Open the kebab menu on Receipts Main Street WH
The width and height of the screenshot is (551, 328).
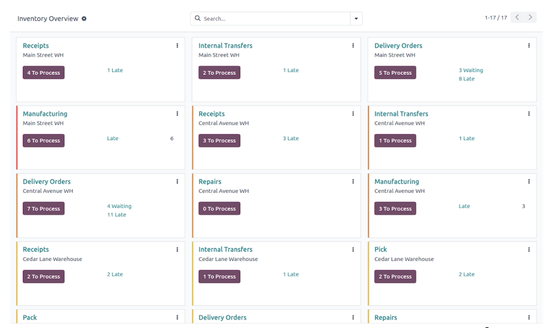pyautogui.click(x=177, y=45)
